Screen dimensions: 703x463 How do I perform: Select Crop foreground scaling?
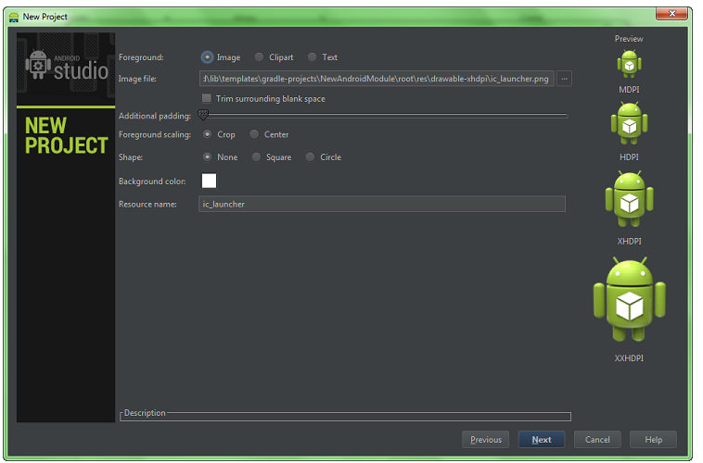(207, 134)
